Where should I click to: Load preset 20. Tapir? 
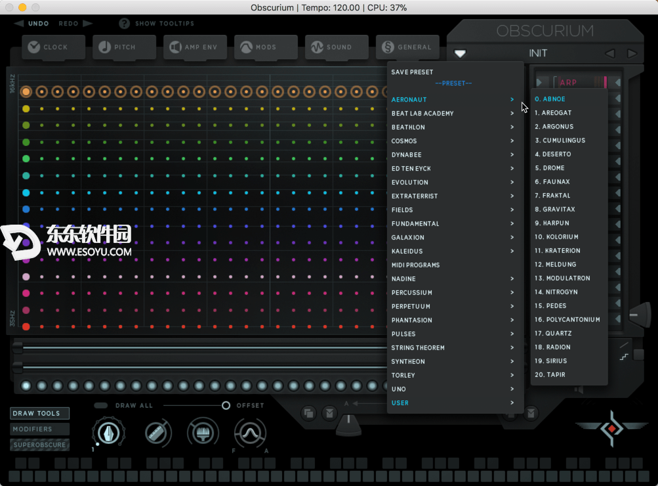[569, 375]
